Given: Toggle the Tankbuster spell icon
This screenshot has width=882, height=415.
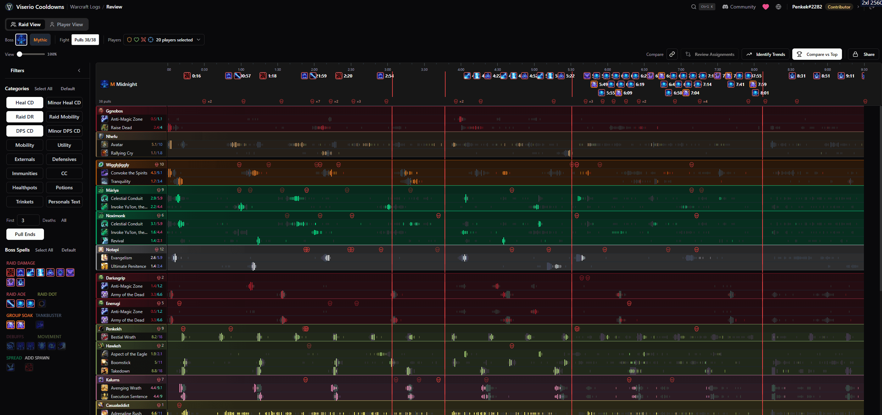Looking at the screenshot, I should coord(40,325).
